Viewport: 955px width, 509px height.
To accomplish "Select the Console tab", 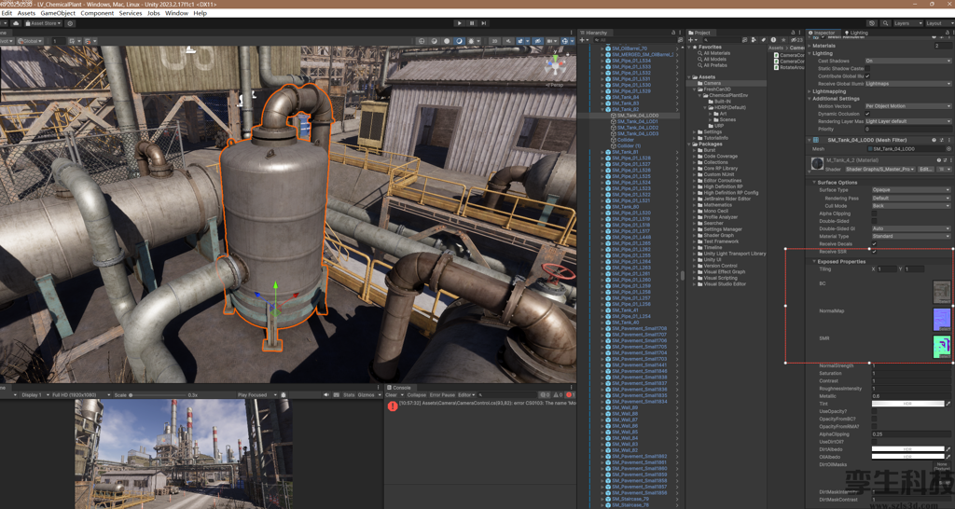I will tap(401, 387).
